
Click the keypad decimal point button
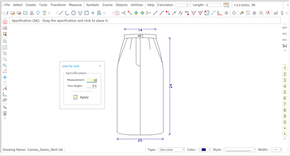(285, 128)
